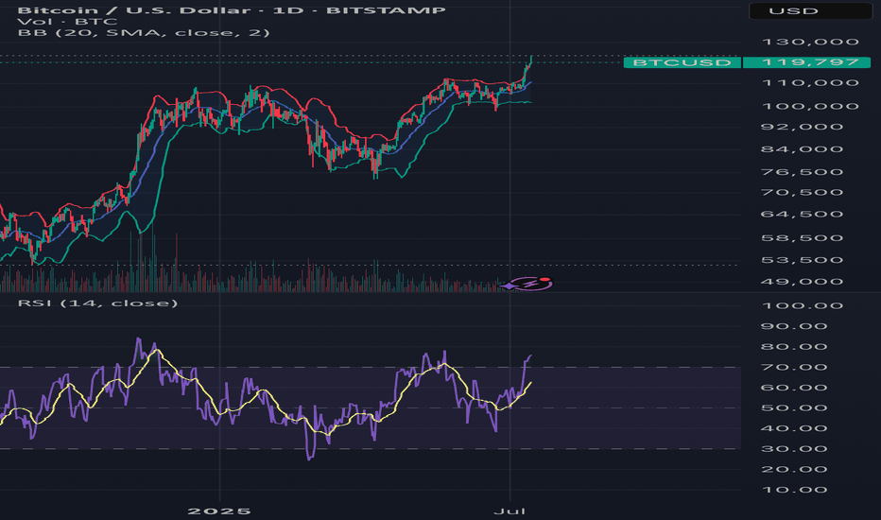Click the 100.00 RSI axis label
881x520 pixels.
pos(802,305)
